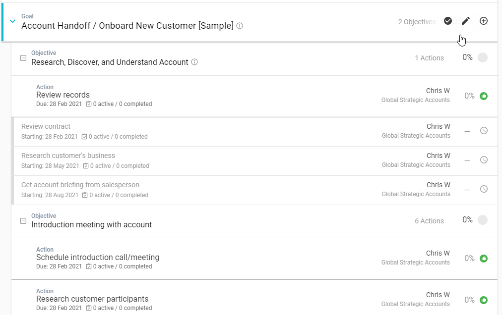
Task: Click the plus circle icon to add objective
Action: pos(484,21)
